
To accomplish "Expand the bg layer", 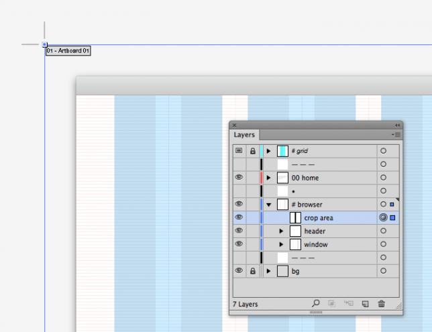I will pos(268,271).
